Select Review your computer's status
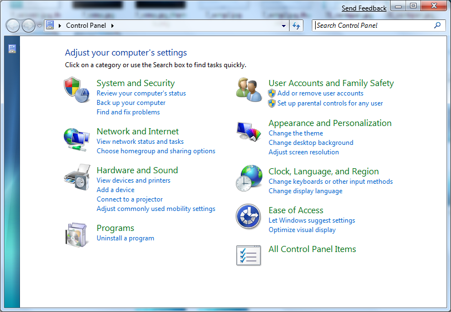Image resolution: width=451 pixels, height=312 pixels. (x=141, y=93)
